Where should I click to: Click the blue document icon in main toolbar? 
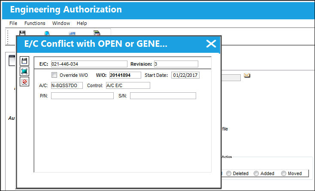point(47,33)
